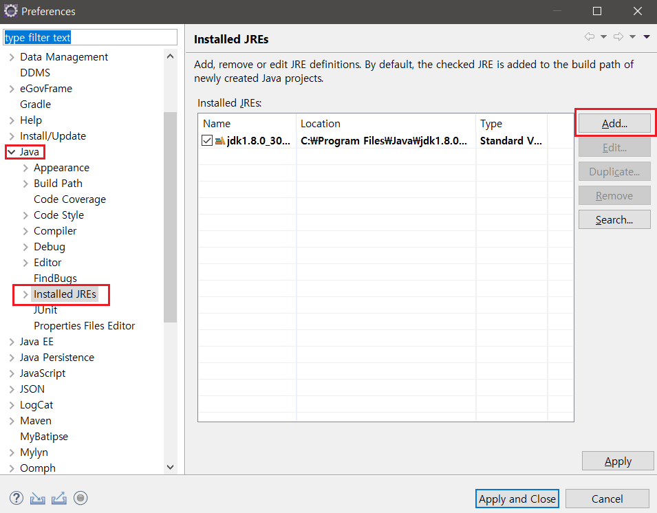Viewport: 657px width, 513px height.
Task: Expand the Mylyn node
Action: coord(12,452)
